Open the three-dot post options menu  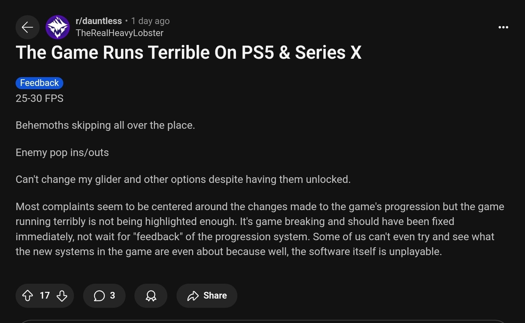pyautogui.click(x=503, y=27)
